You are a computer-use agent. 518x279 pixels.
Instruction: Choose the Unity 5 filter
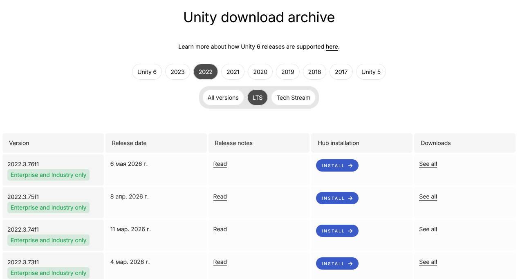pyautogui.click(x=371, y=72)
